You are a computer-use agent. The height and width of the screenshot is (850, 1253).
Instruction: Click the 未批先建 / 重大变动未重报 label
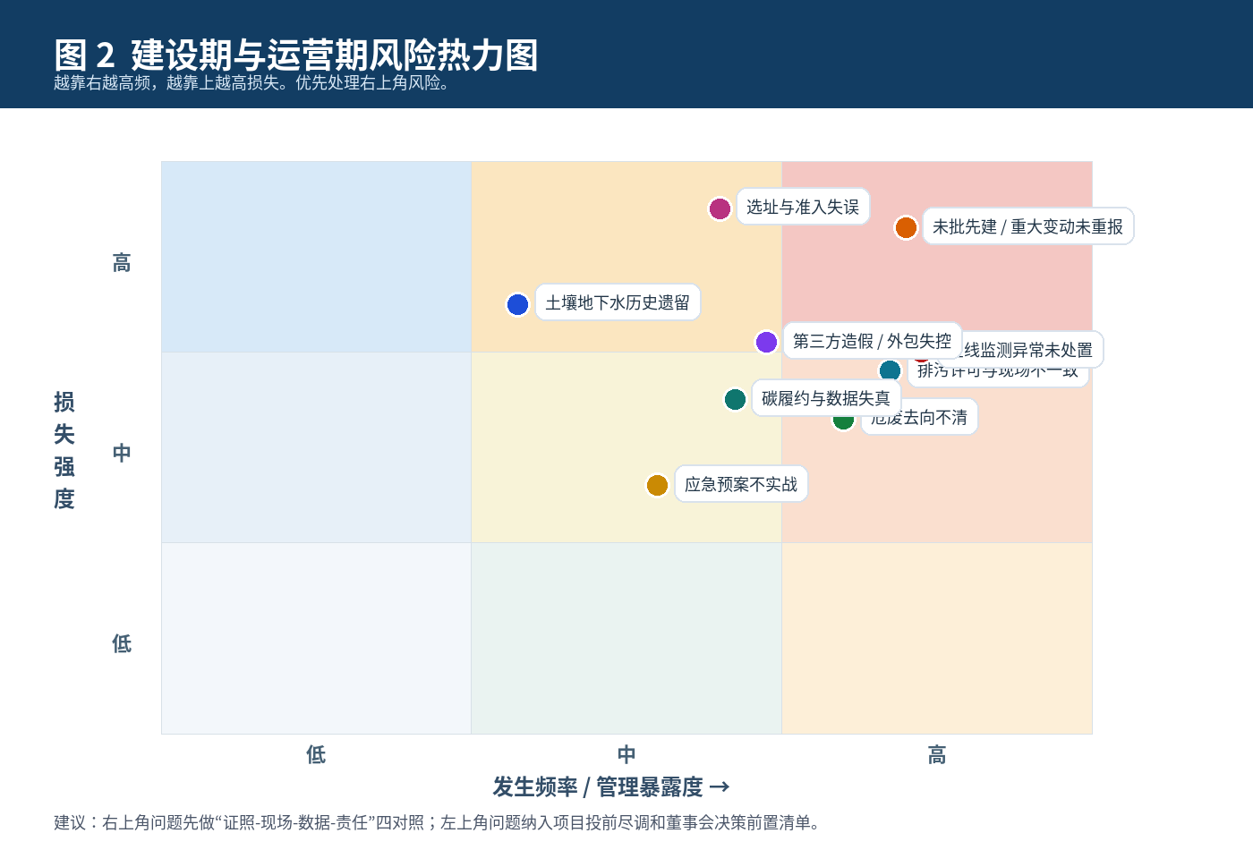point(1027,227)
